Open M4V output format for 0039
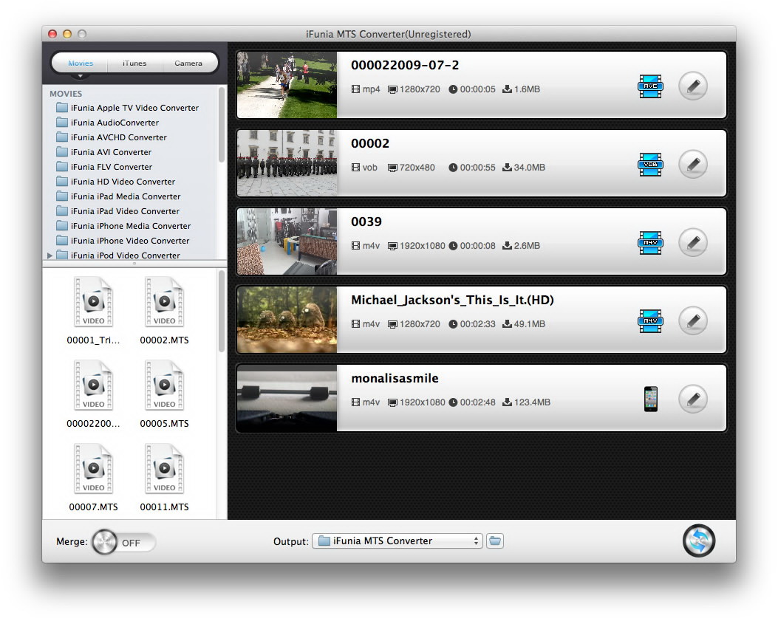Screen dimensions: 778x621 pos(650,243)
